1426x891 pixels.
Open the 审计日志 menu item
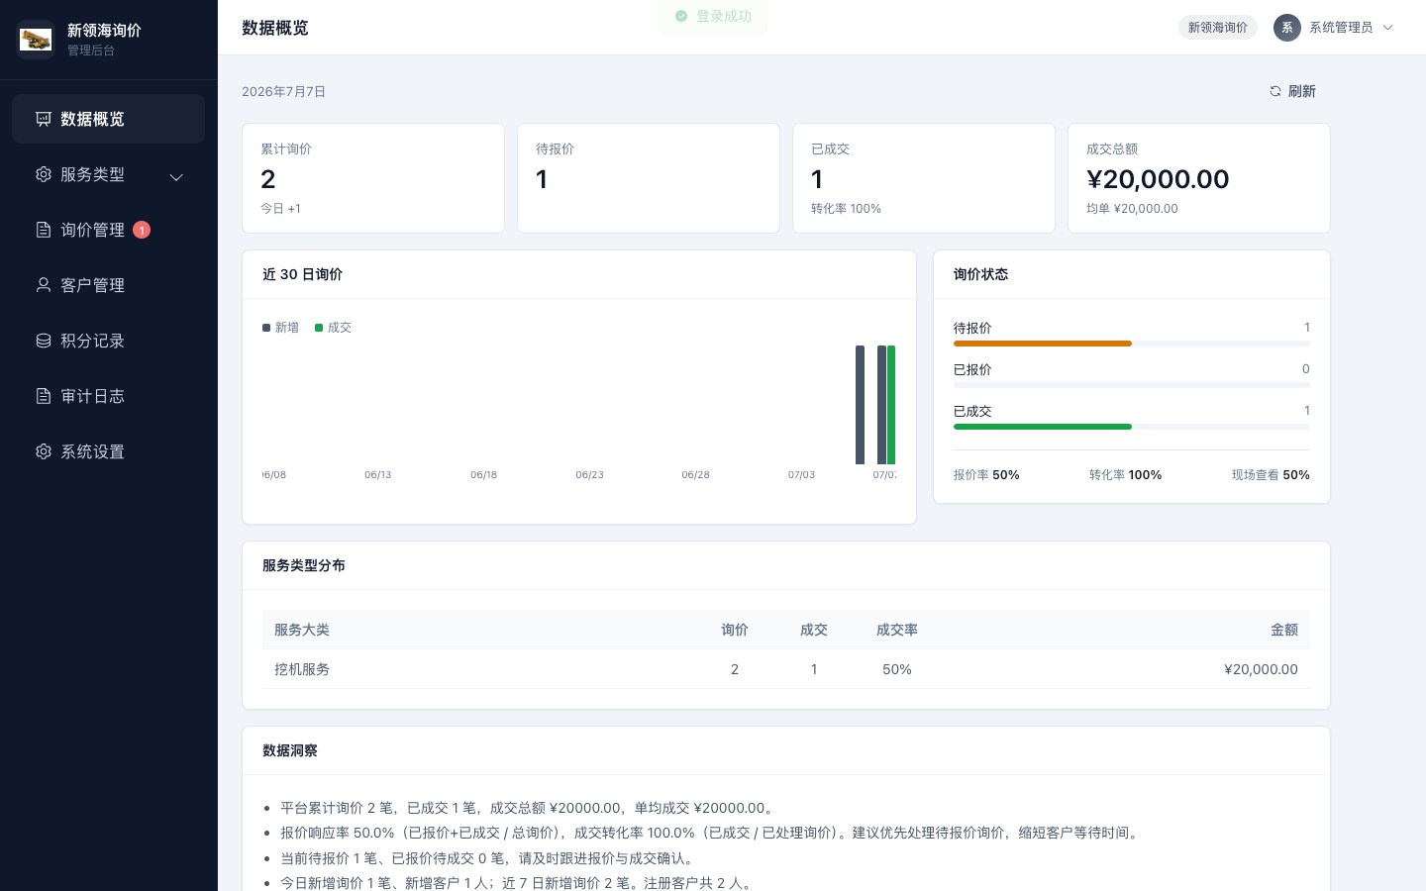coord(108,396)
